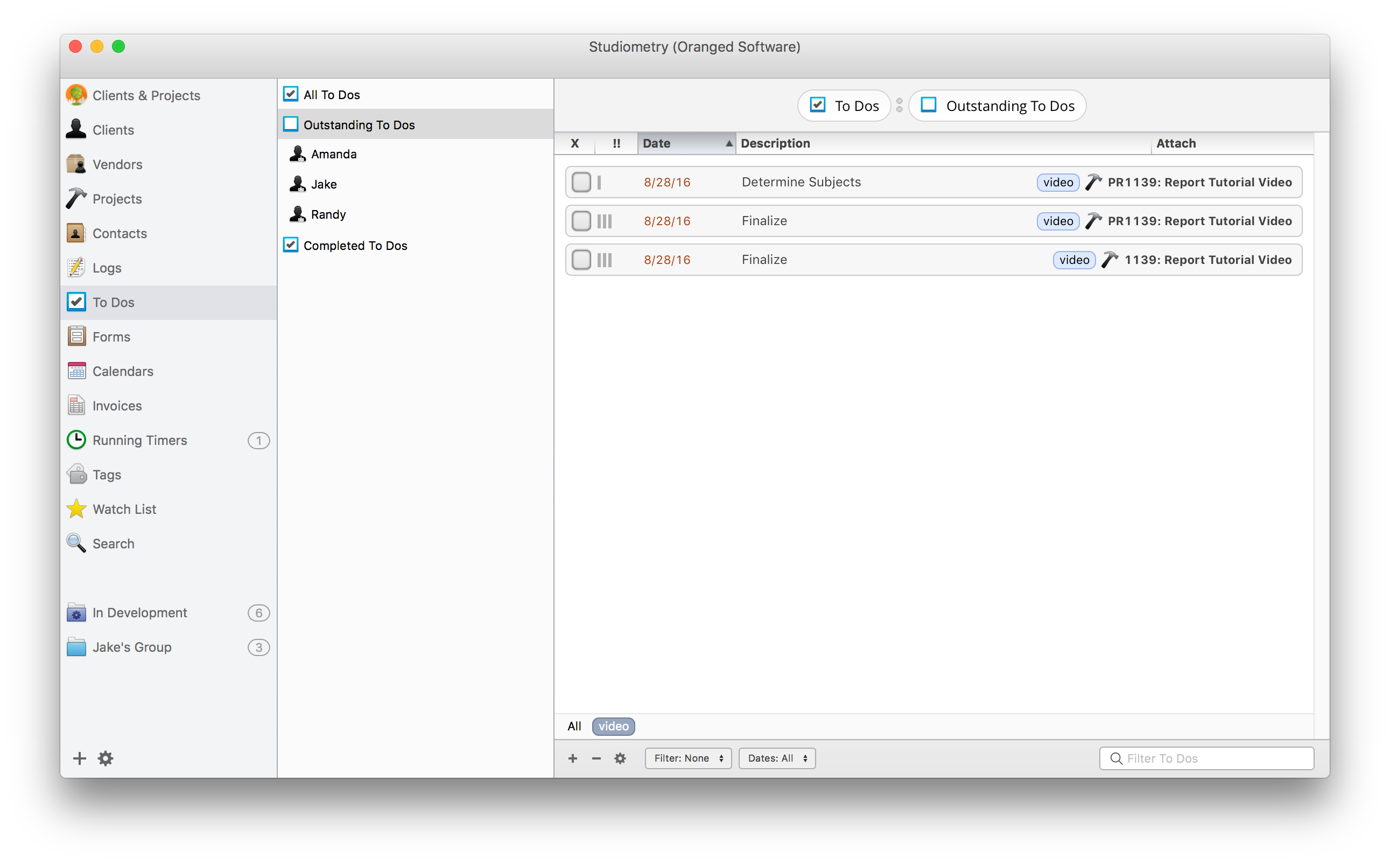Click the 8/28/16 date on Determine Subjects row
Image resolution: width=1390 pixels, height=864 pixels.
667,182
